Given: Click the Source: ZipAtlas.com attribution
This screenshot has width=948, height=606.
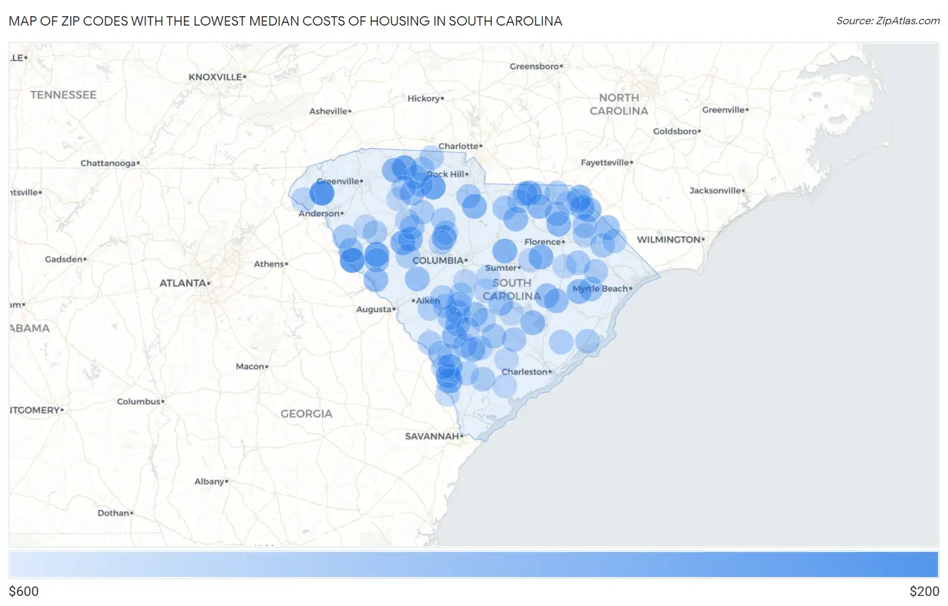Looking at the screenshot, I should point(888,21).
